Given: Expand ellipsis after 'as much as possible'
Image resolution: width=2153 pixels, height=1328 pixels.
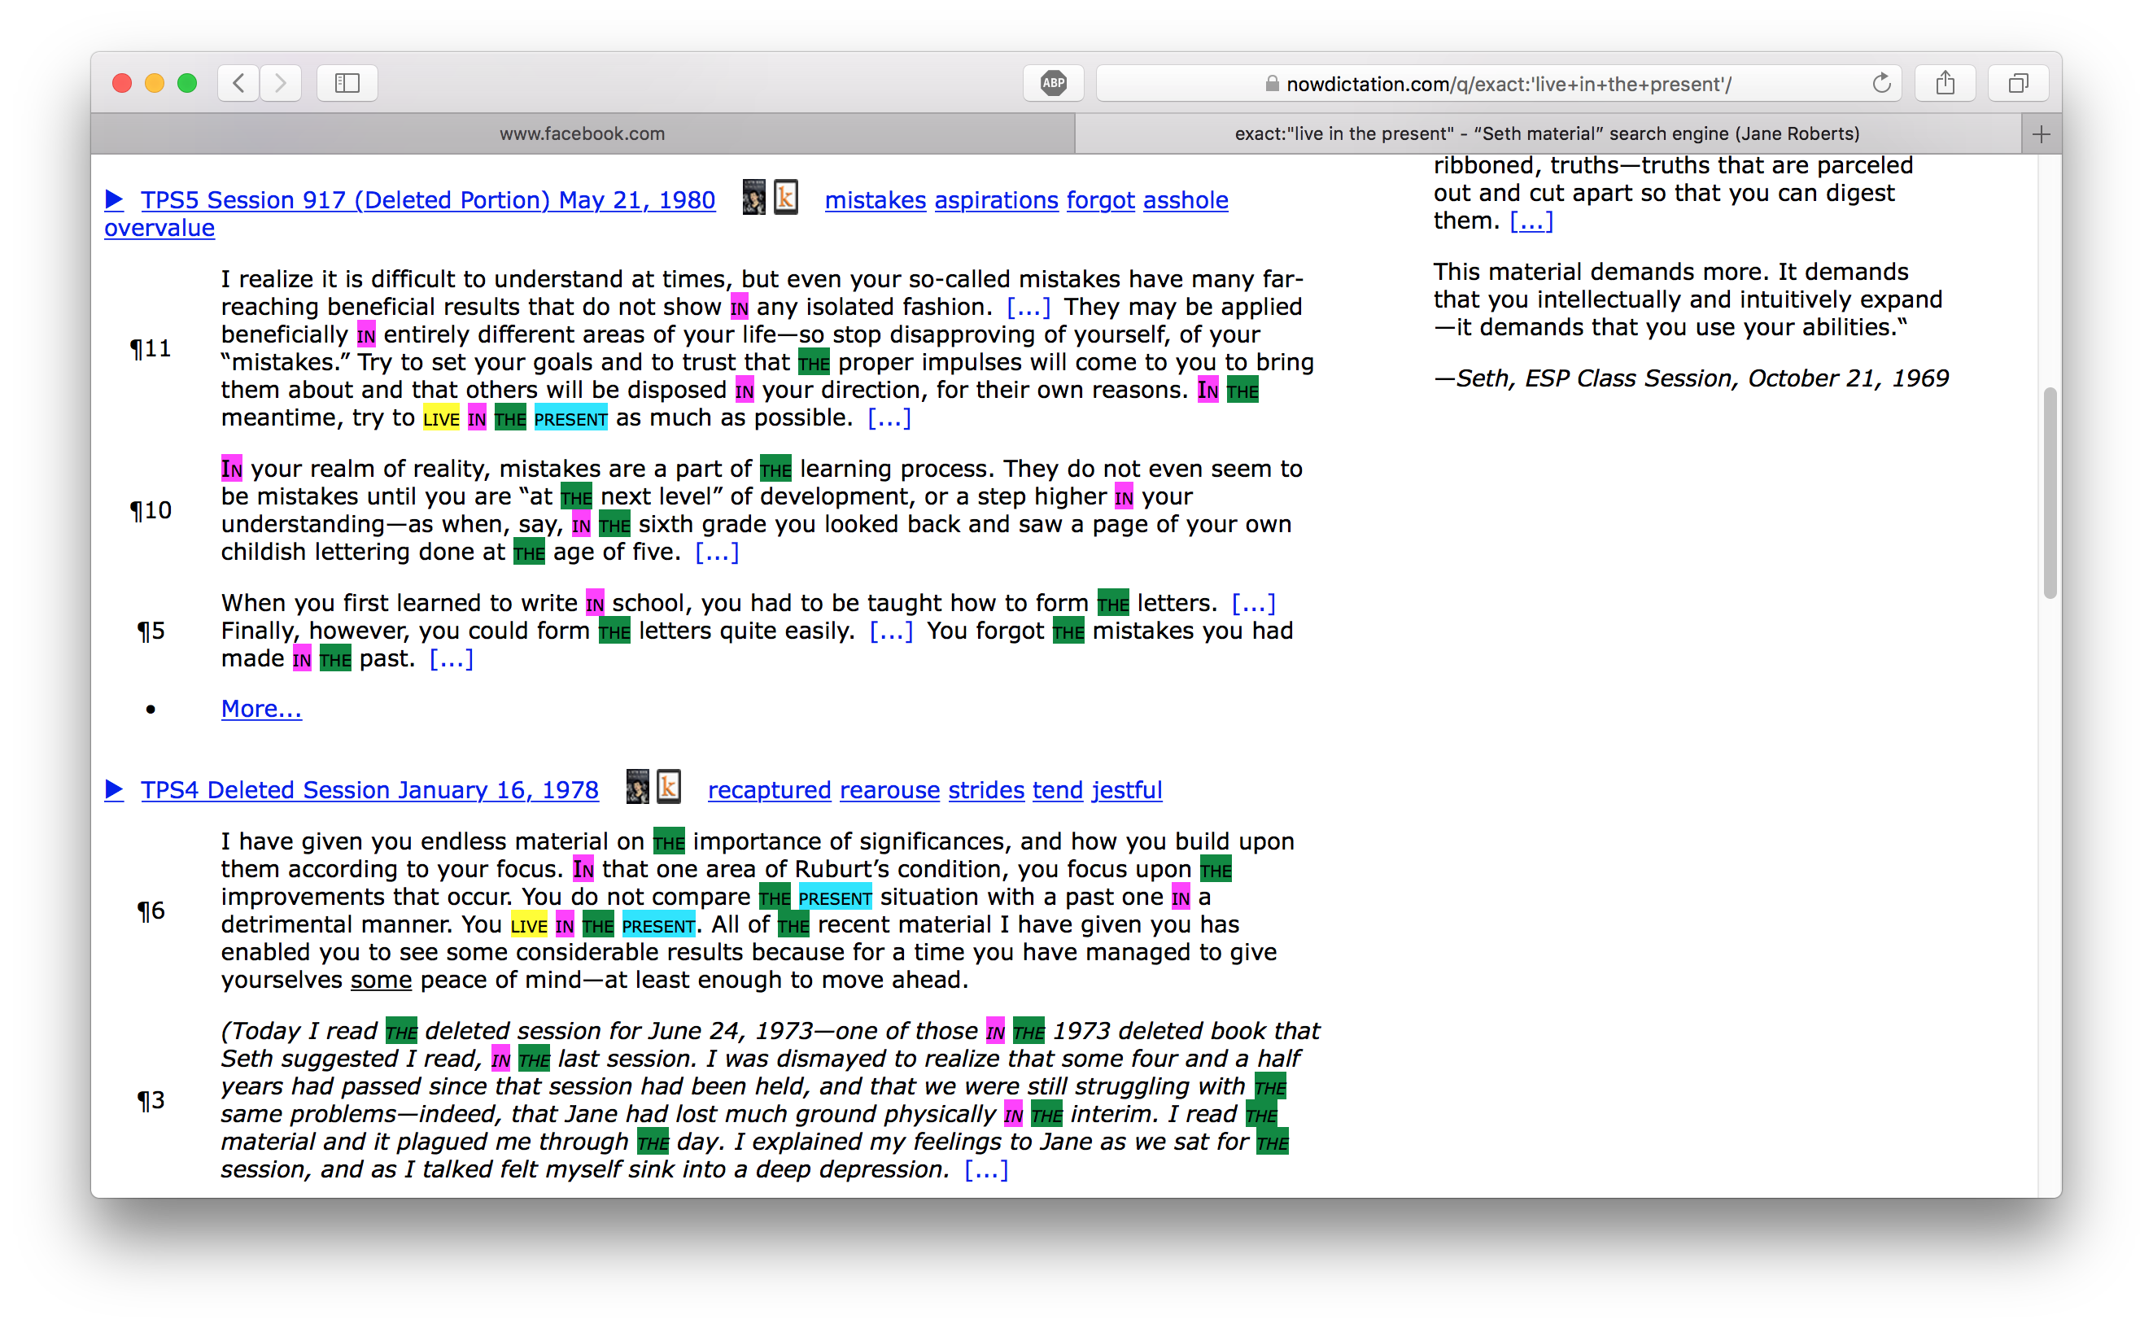Looking at the screenshot, I should pyautogui.click(x=889, y=418).
